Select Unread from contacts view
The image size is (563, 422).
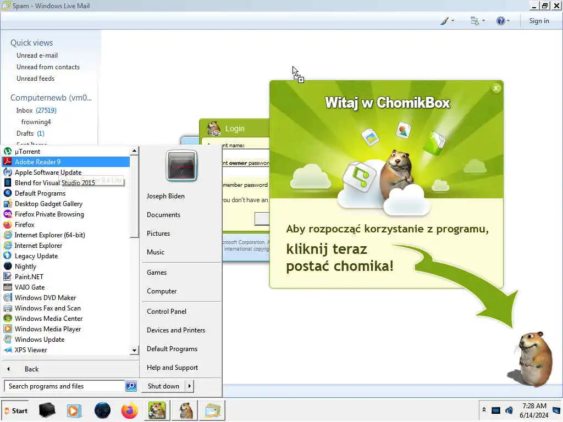(x=48, y=66)
